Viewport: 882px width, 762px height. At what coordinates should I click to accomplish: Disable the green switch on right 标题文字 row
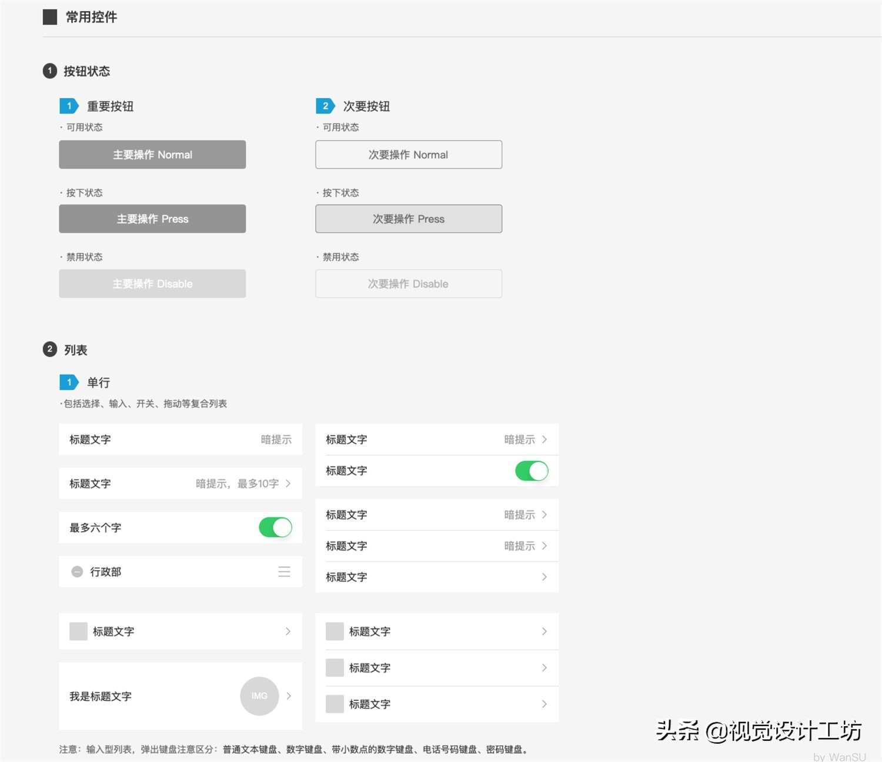(x=532, y=470)
